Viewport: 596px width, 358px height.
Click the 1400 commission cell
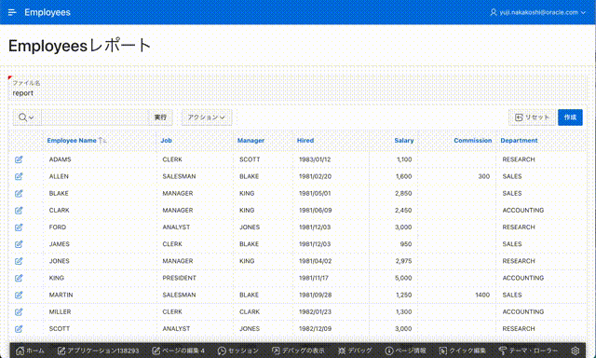click(x=482, y=295)
